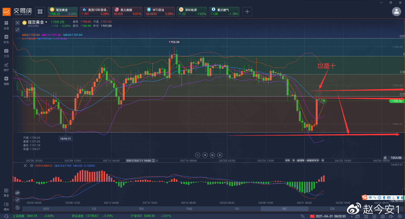
Task: Close the MACD indicator panel
Action: [25, 166]
